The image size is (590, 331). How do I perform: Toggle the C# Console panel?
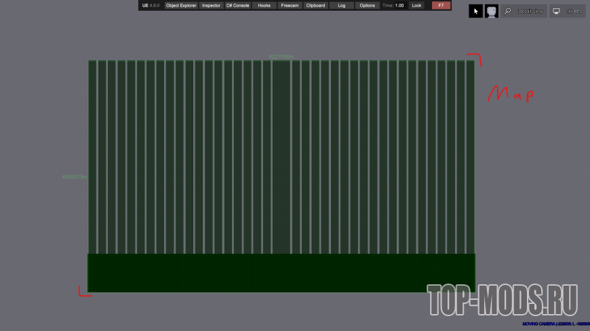click(237, 5)
